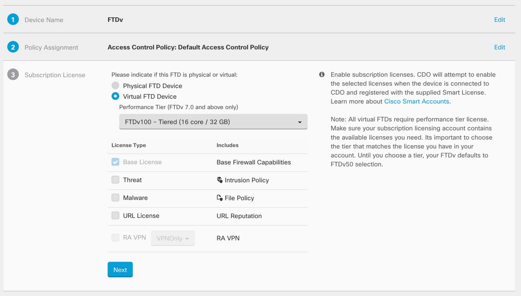Select Virtual FTD Device radio button
The height and width of the screenshot is (296, 521).
pos(115,96)
